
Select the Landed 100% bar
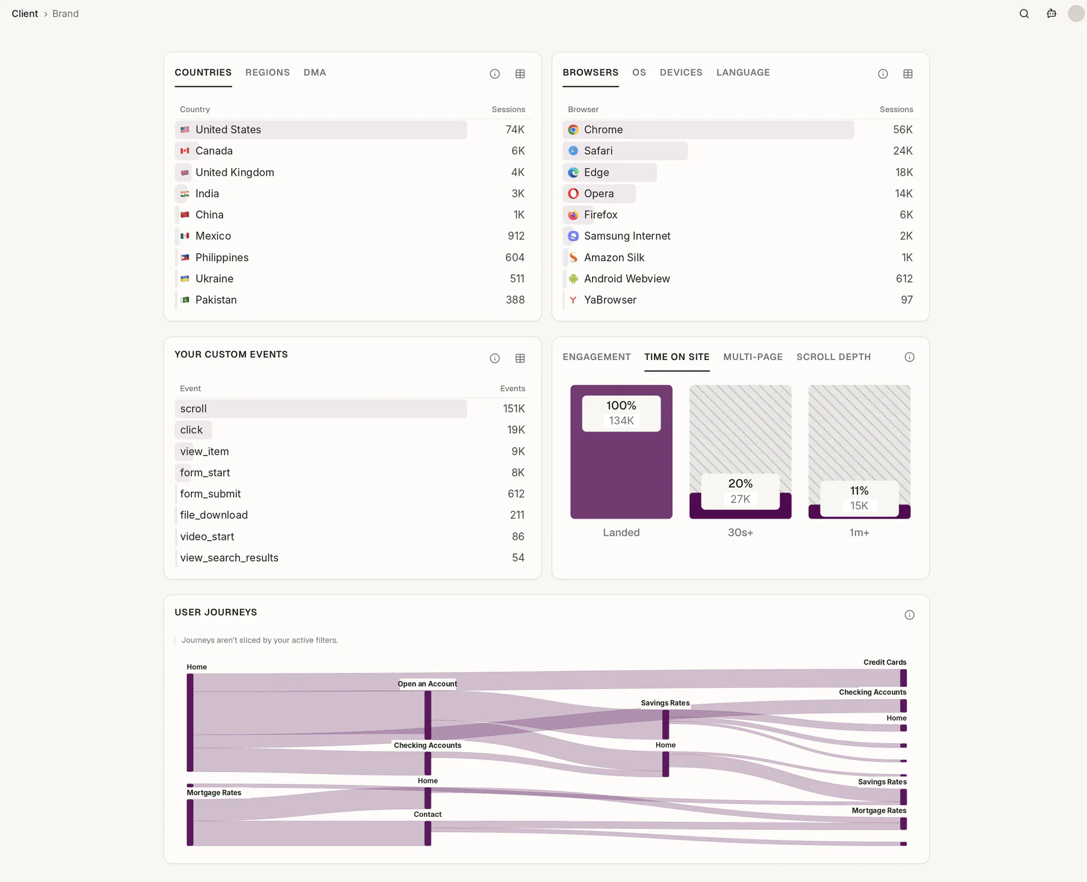pyautogui.click(x=621, y=452)
